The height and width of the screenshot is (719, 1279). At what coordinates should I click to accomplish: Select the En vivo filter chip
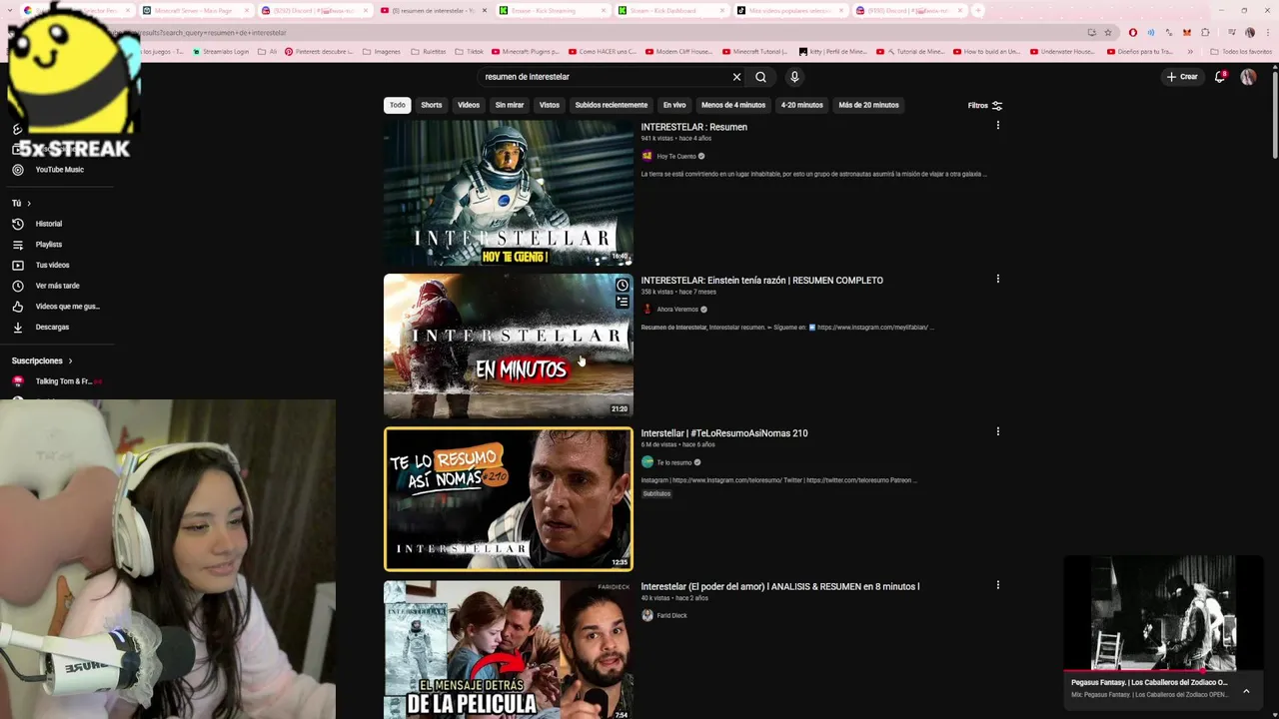click(674, 105)
